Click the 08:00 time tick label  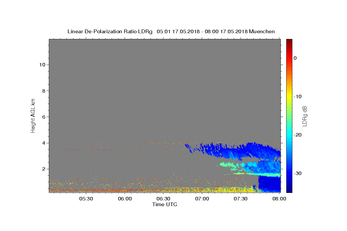click(279, 199)
